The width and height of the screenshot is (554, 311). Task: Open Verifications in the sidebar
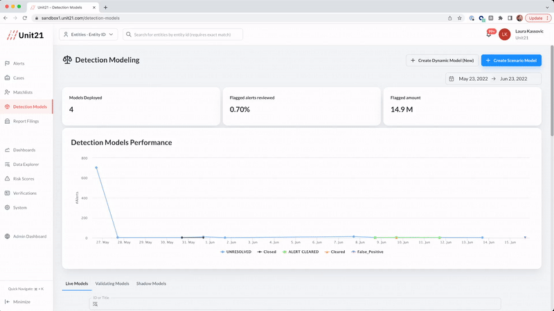25,194
